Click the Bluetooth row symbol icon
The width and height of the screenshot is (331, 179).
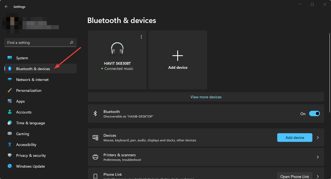[95, 114]
